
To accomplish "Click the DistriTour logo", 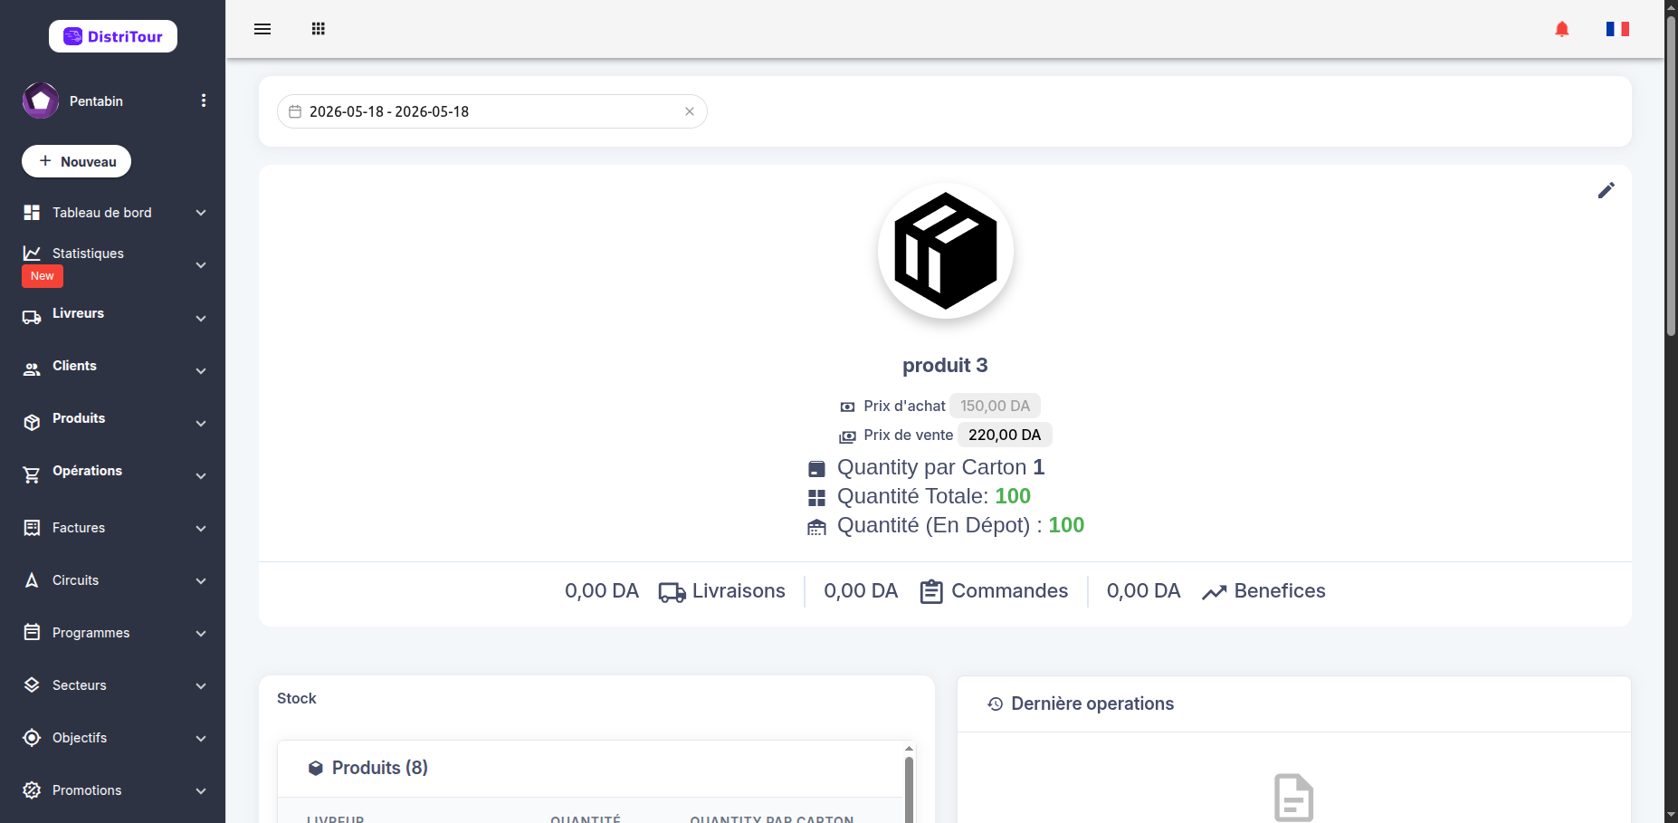I will 113,36.
